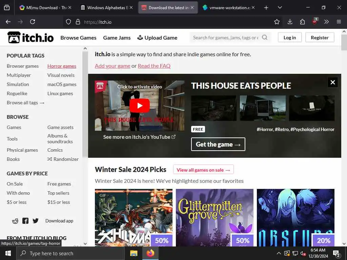Viewport: 347px width, 260px height.
Task: List all tabs dropdown arrow
Action: tap(280, 8)
